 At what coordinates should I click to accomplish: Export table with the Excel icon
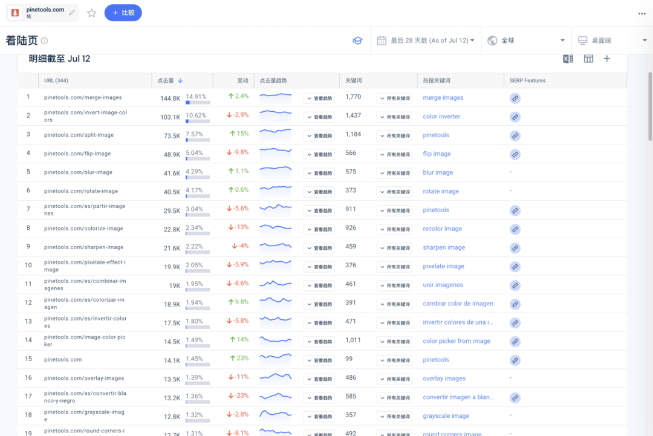tap(568, 59)
